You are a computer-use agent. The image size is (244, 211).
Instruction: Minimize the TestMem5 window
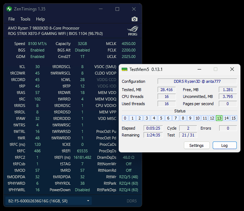199,69
